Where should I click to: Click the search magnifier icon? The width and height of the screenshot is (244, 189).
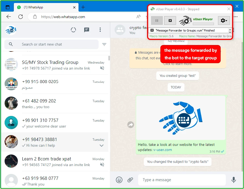pyautogui.click(x=11, y=44)
